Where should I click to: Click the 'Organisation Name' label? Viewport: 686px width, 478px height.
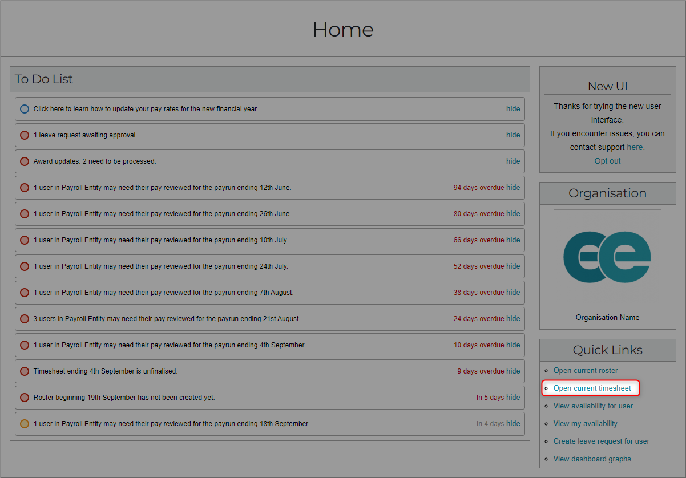[x=607, y=317]
